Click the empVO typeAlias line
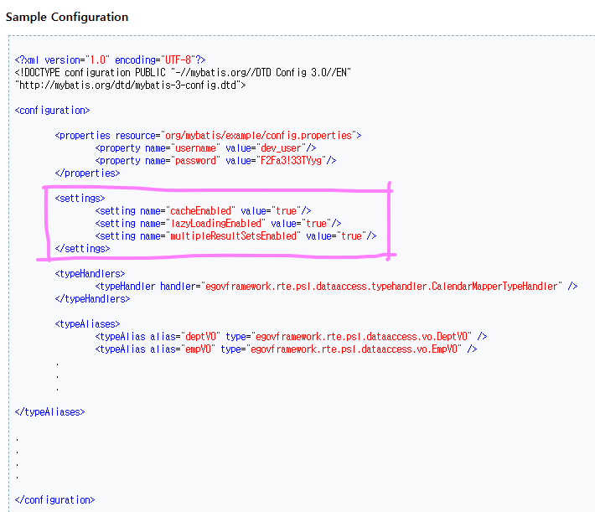Image resolution: width=595 pixels, height=512 pixels. point(286,349)
